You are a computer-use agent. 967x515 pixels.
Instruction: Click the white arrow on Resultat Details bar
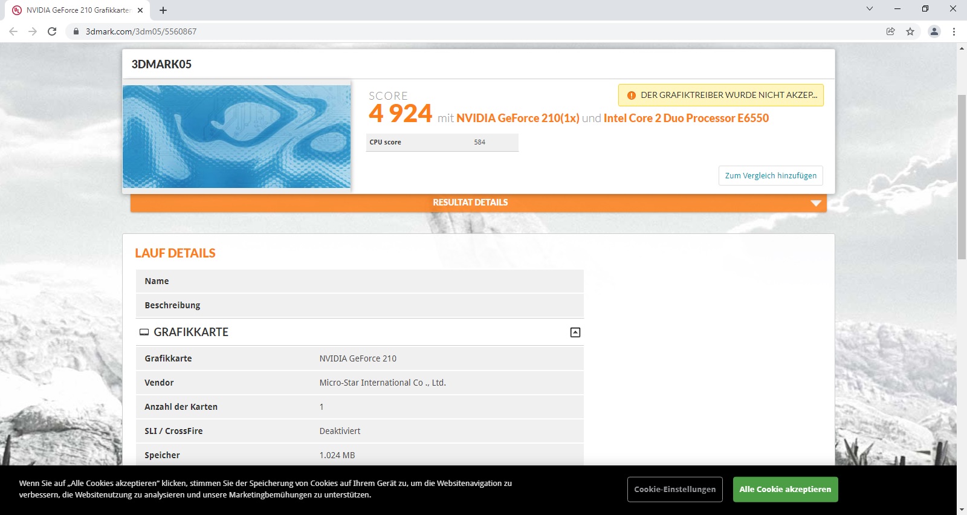tap(816, 203)
